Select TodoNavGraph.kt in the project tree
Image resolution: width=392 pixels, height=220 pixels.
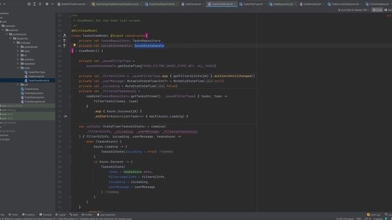coord(32,98)
